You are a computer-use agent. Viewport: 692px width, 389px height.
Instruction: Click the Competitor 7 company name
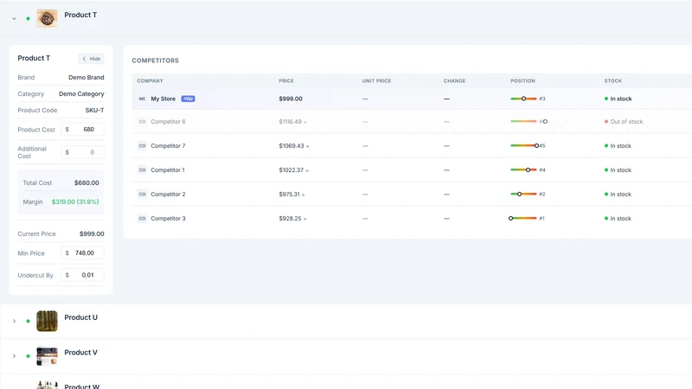click(168, 145)
